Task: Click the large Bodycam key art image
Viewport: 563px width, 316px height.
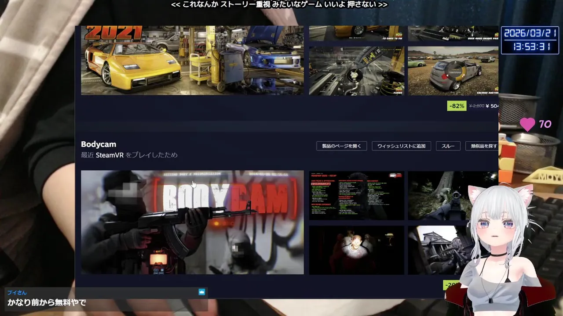Action: coord(192,223)
